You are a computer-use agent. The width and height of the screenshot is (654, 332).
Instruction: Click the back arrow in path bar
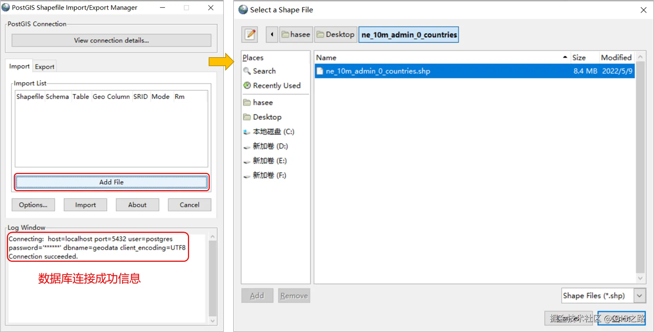[272, 34]
